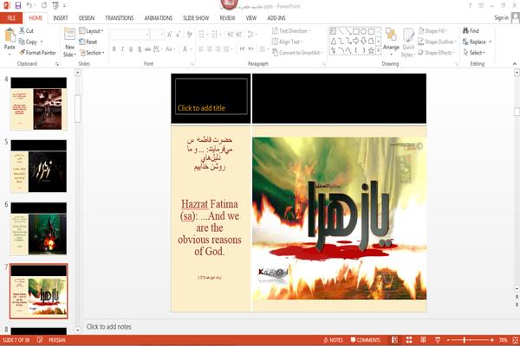Click Increase Font Size icon
Image resolution: width=520 pixels, height=346 pixels.
[x=170, y=35]
